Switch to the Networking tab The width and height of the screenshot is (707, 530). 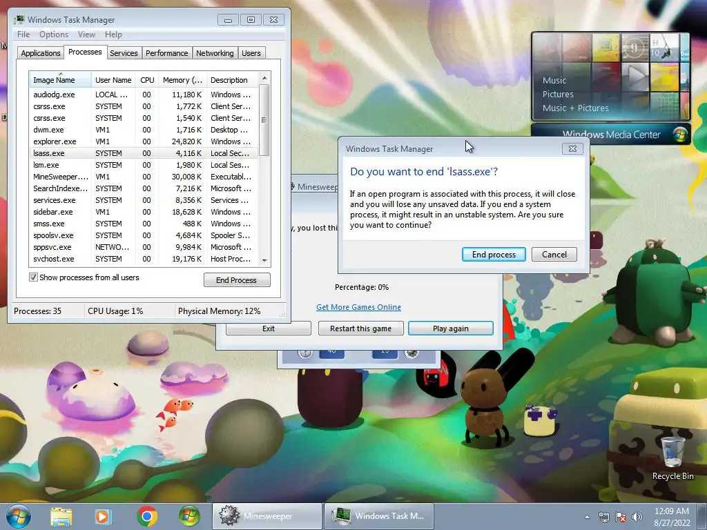pos(215,53)
